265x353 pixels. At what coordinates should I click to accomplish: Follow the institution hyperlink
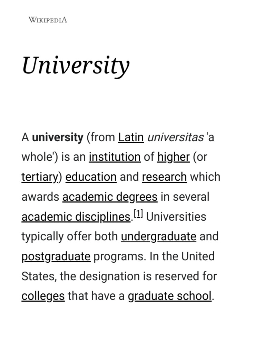(x=115, y=157)
